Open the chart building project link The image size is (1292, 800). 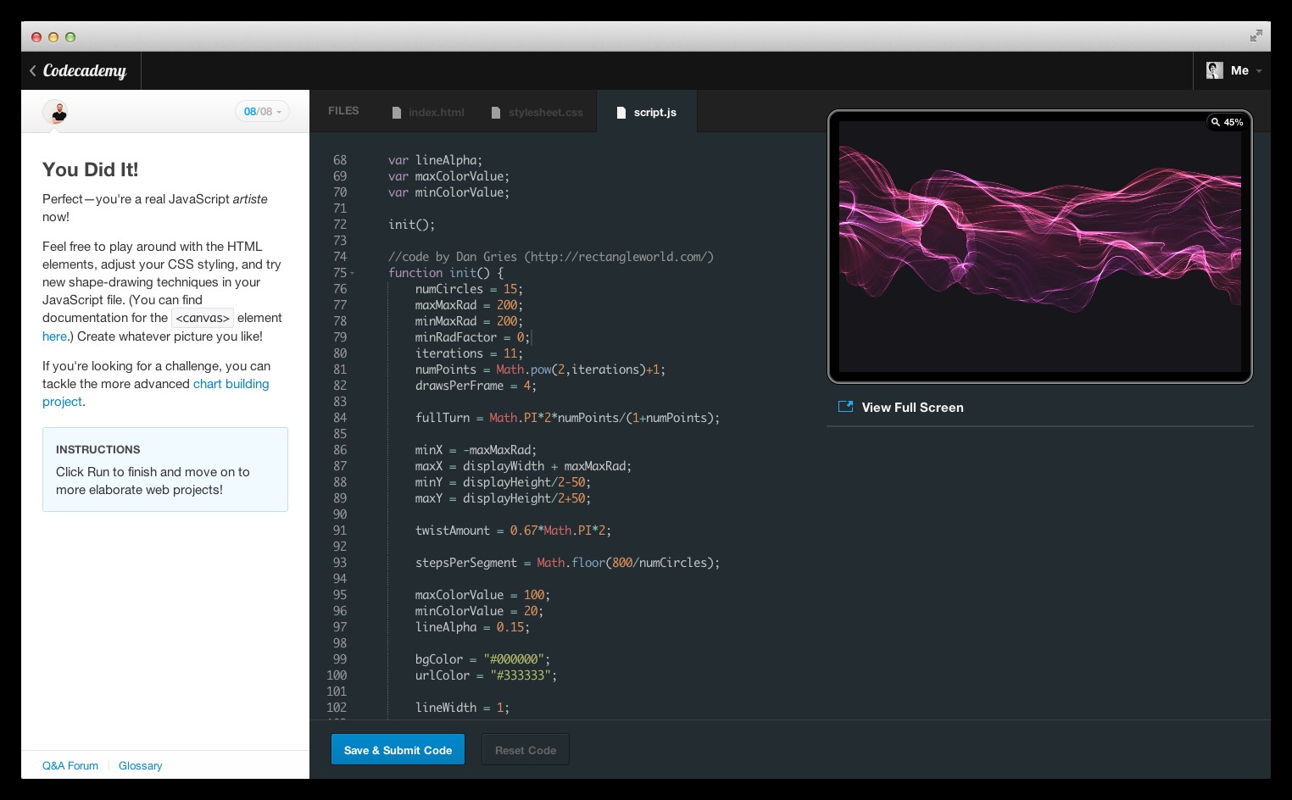[231, 383]
